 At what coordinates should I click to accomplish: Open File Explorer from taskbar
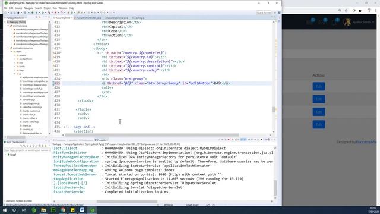[43, 210]
